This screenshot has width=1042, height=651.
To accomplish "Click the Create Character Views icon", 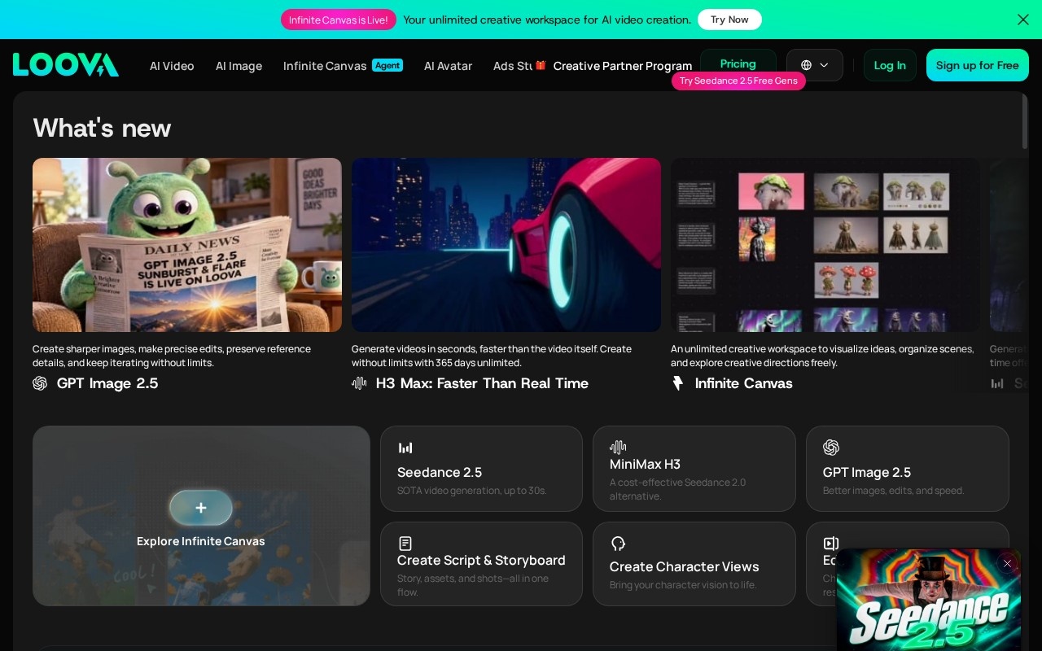I will click(618, 544).
